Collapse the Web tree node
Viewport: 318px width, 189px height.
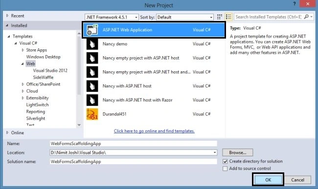(x=23, y=64)
